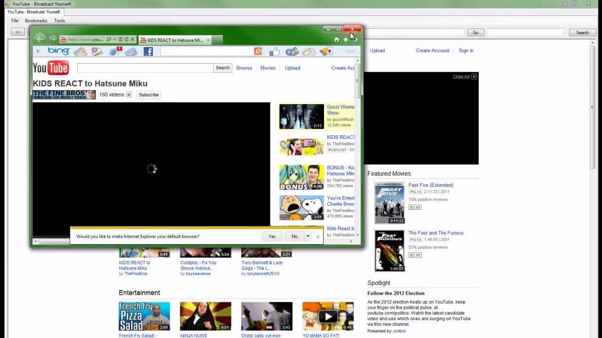Image resolution: width=602 pixels, height=338 pixels.
Task: Open a new blank IE tab
Action: click(x=217, y=40)
